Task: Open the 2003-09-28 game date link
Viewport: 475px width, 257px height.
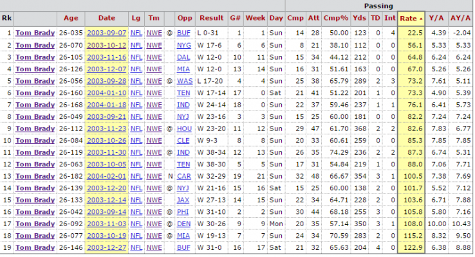Action: pyautogui.click(x=107, y=82)
